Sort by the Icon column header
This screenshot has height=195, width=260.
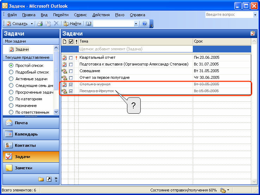[x=64, y=42]
